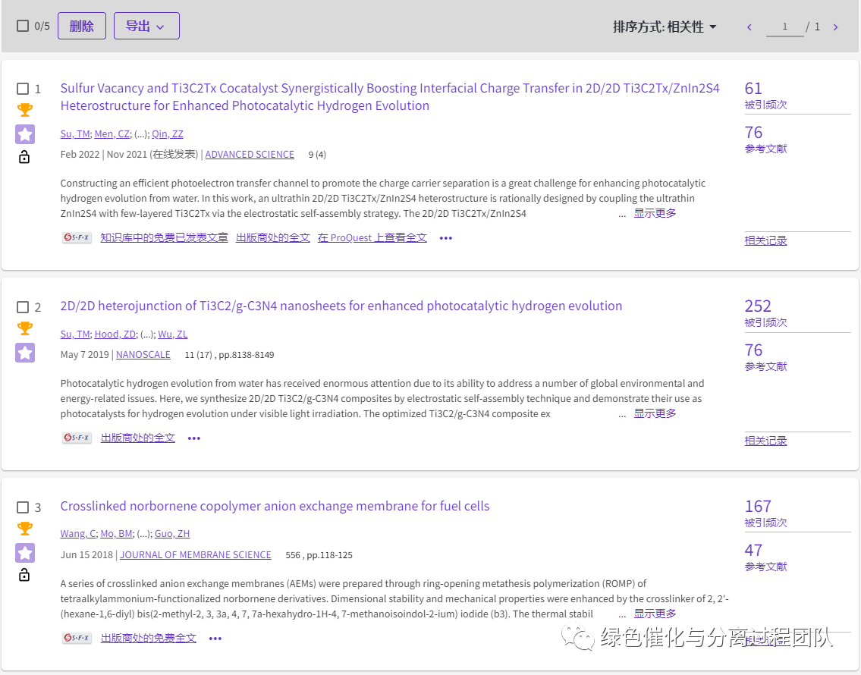
Task: Tick the checkbox for result 3
Action: click(23, 507)
